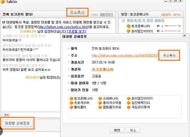Confirm with the 확인 button
190x137 pixels.
click(x=117, y=130)
